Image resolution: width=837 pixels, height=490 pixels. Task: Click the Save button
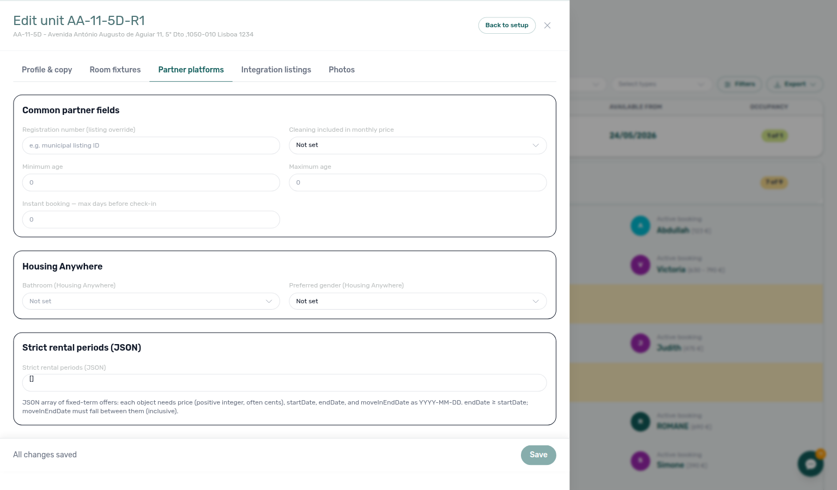pyautogui.click(x=538, y=455)
